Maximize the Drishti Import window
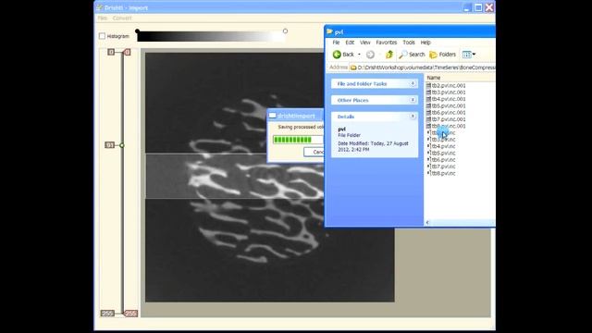Viewport: 592px width, 333px height. [x=478, y=7]
